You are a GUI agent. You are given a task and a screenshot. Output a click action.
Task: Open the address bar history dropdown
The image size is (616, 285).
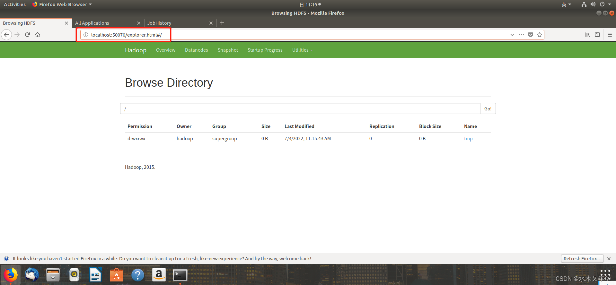512,35
